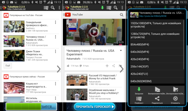Open Популярные прямо сейчас - Россия heading
188x111 pixels.
[x=27, y=77]
